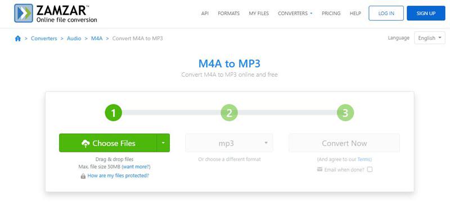The image size is (450, 204).
Task: Click the Log In button
Action: (x=386, y=13)
